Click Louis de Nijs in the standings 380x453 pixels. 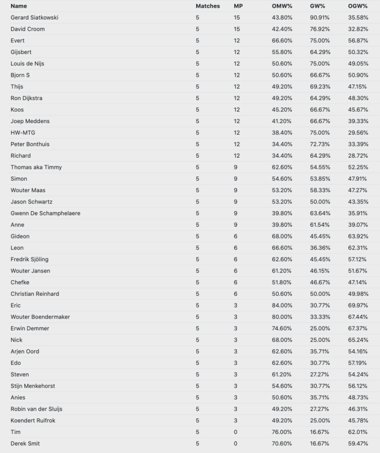(27, 64)
